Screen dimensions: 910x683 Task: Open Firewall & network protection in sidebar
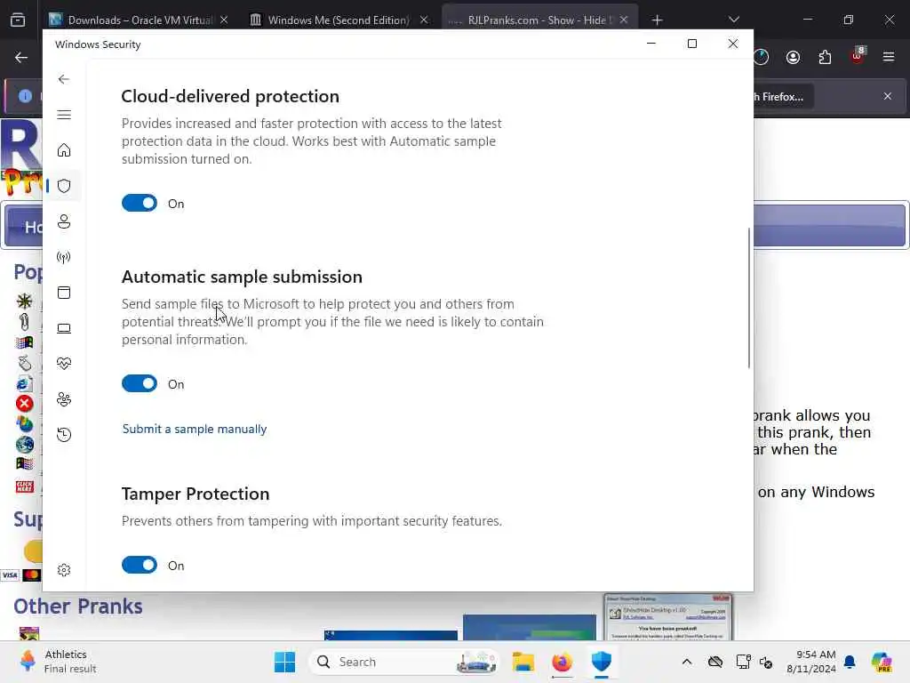pos(64,257)
